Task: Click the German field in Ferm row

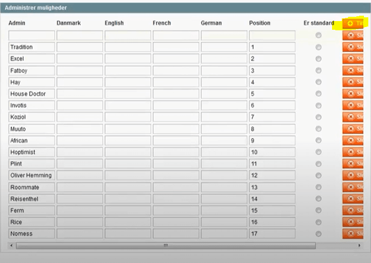Action: click(224, 210)
